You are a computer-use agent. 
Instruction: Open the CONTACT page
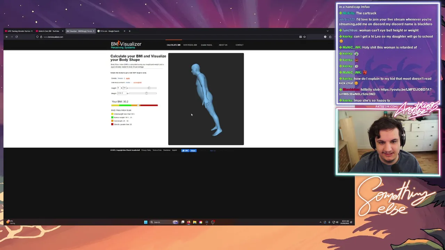[240, 45]
